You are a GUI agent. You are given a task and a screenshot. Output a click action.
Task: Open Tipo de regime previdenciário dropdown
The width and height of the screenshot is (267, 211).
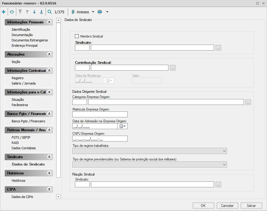224,164
